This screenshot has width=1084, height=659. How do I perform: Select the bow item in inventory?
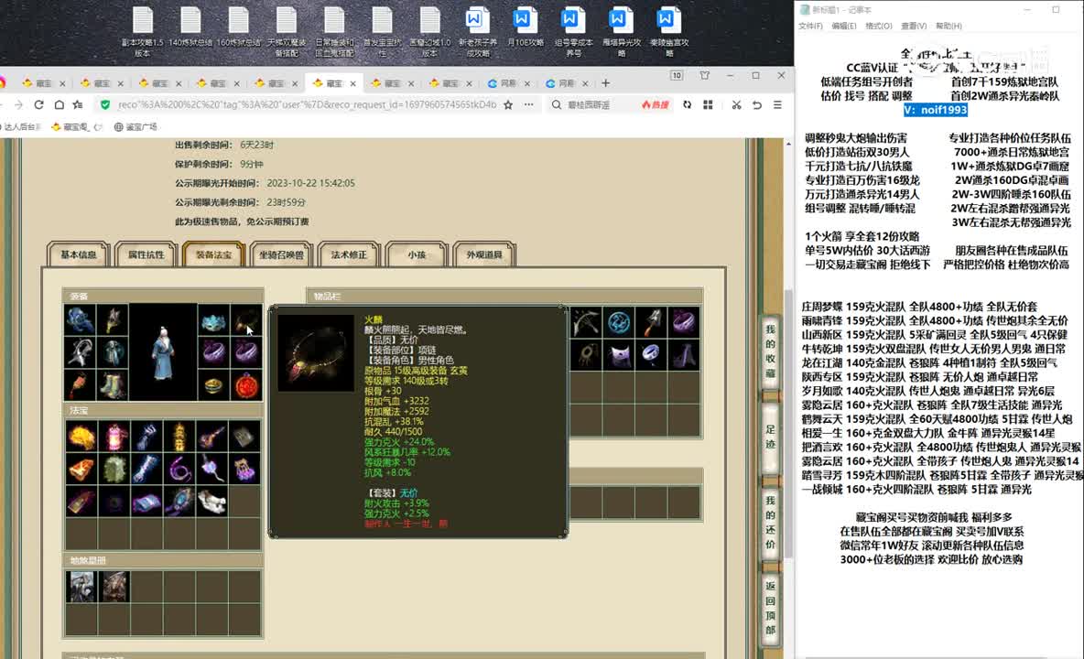586,322
